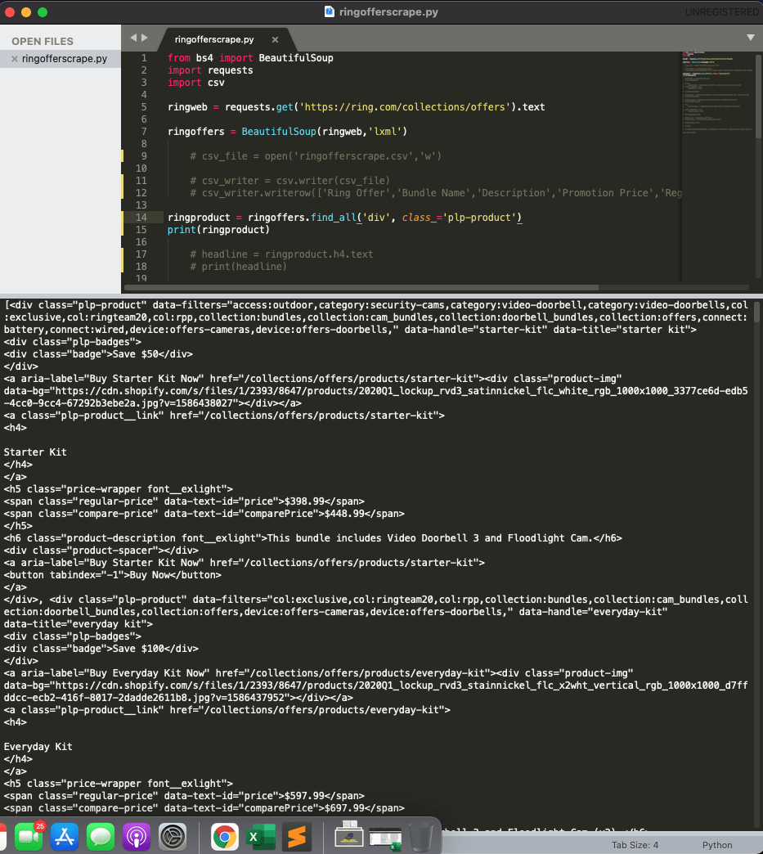Click commented print(headline) line

(238, 267)
